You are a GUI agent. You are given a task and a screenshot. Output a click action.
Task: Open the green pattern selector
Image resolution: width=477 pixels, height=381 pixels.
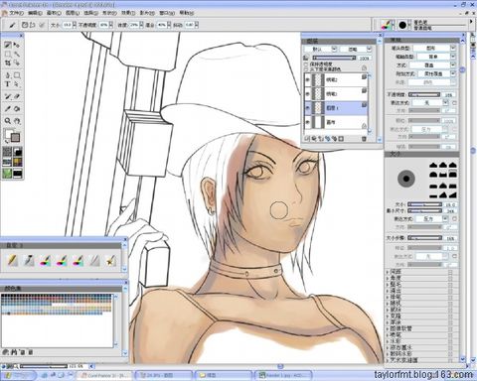tap(7, 173)
